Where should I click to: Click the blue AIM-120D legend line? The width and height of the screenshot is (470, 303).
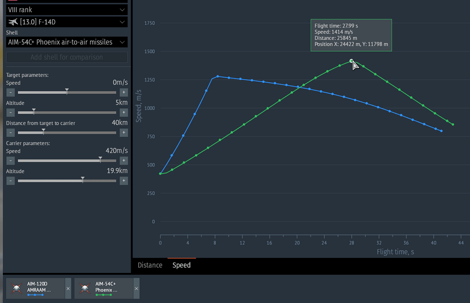[x=35, y=295]
